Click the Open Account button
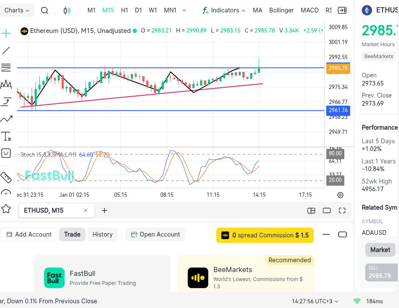 [155, 234]
